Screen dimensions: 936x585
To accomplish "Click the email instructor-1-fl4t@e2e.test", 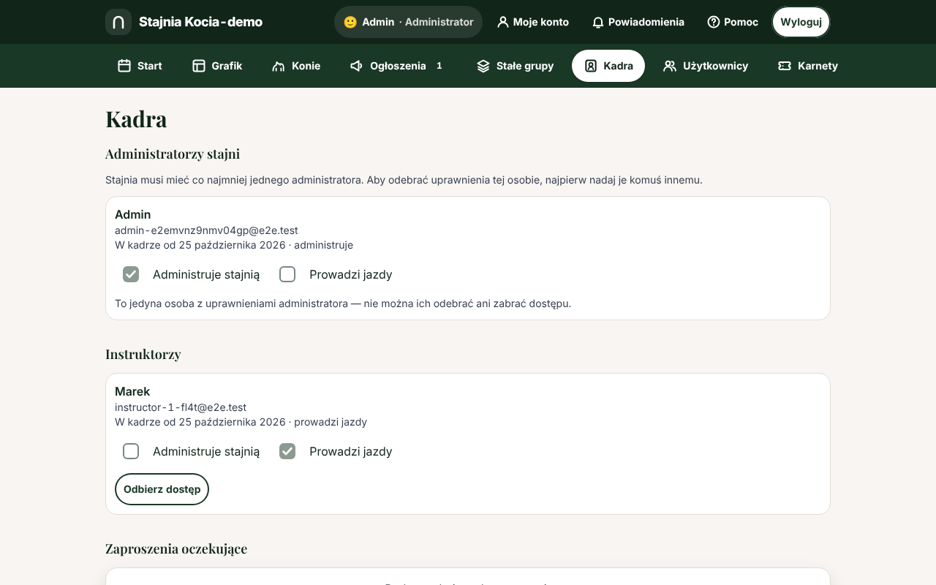I will pos(181,407).
